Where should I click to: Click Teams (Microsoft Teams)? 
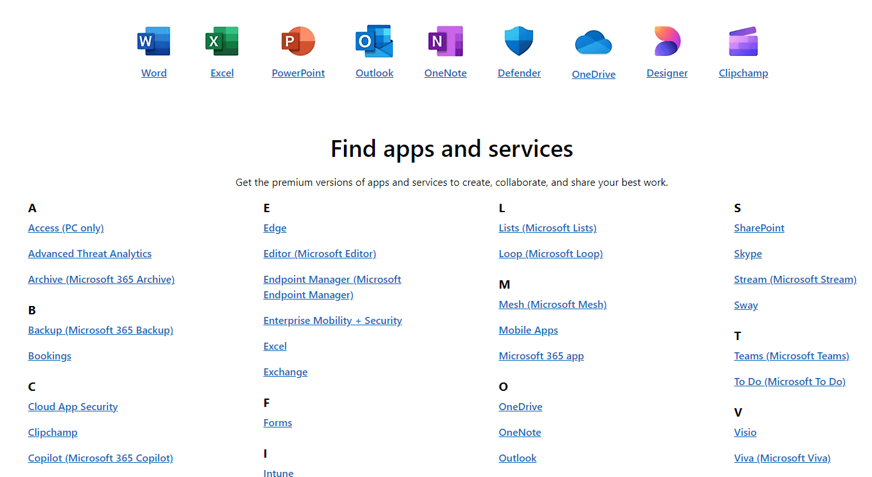click(792, 355)
